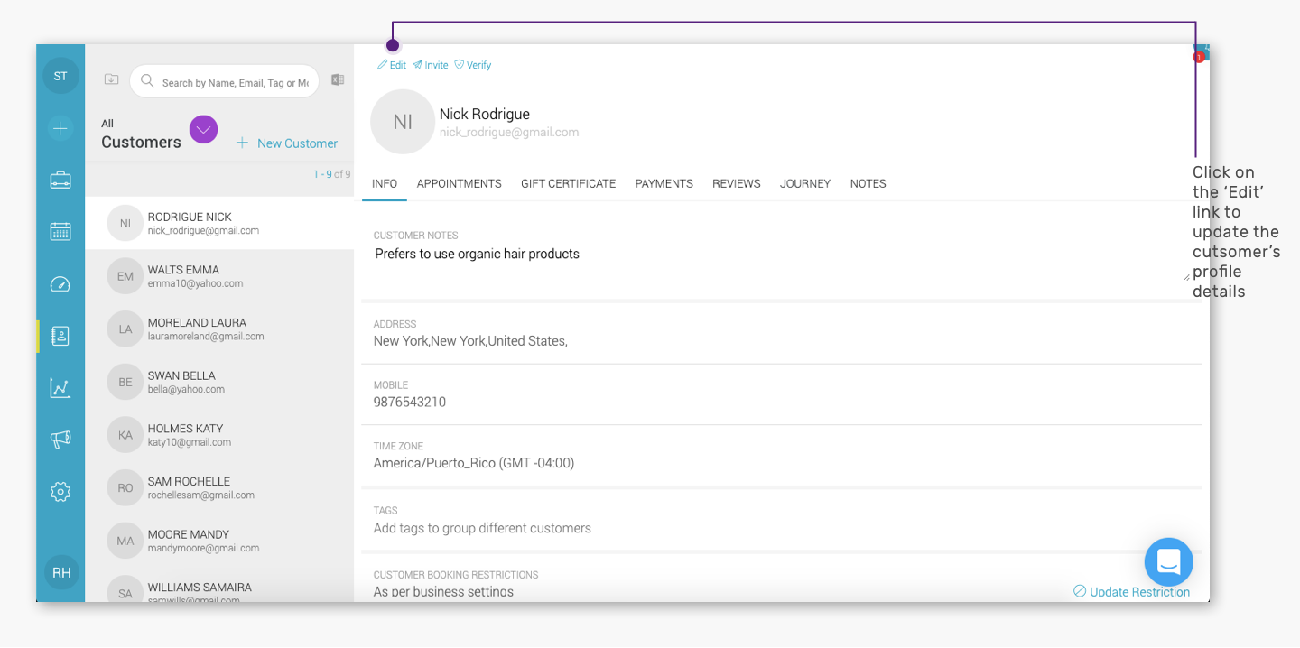1300x648 pixels.
Task: Click the Invite link
Action: click(x=431, y=65)
